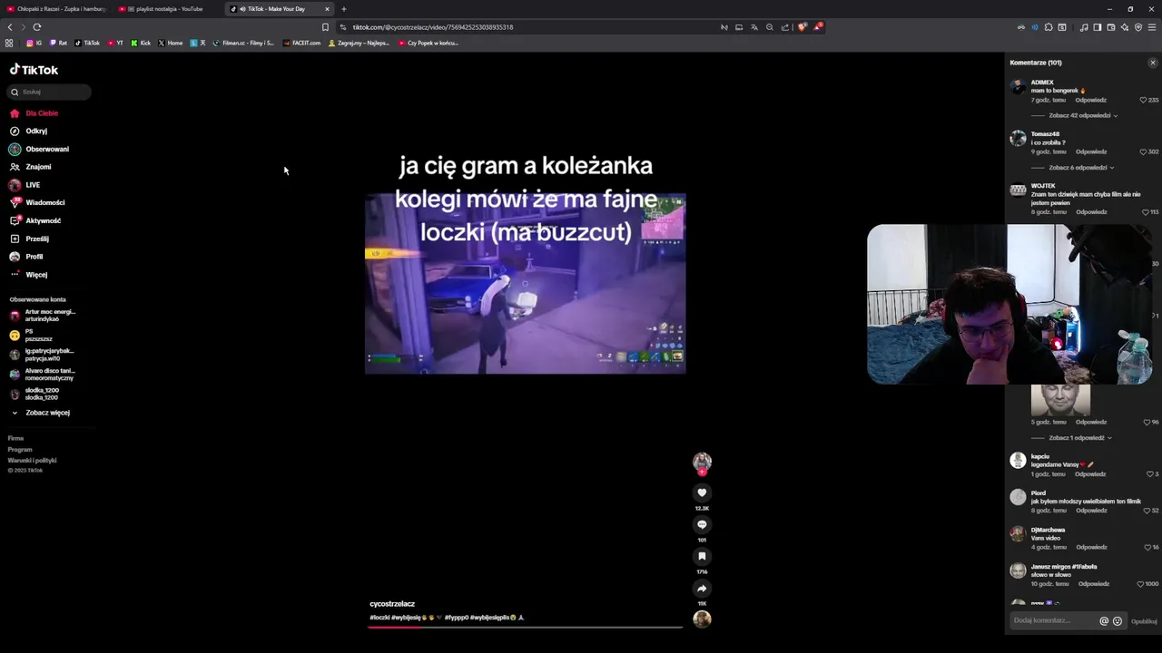Select TikTok - Make Your Day tab

pyautogui.click(x=280, y=9)
